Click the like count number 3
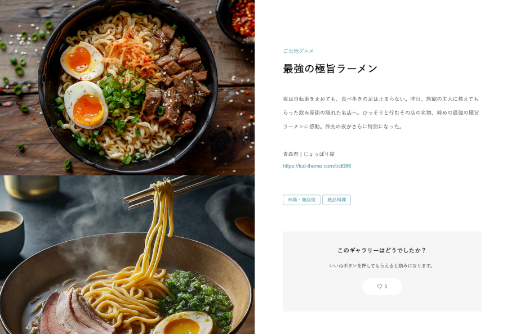The width and height of the screenshot is (507, 334). [x=385, y=286]
